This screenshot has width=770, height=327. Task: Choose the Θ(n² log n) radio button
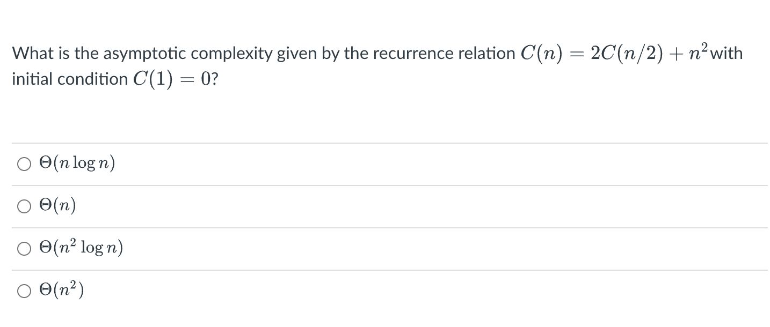24,249
